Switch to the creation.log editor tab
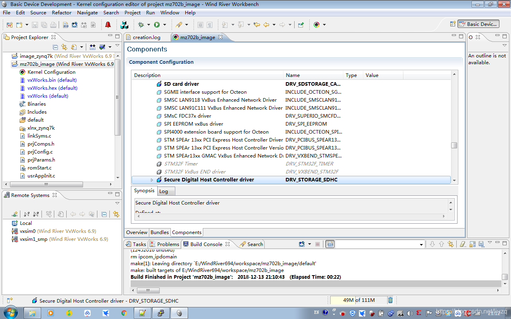 (146, 37)
